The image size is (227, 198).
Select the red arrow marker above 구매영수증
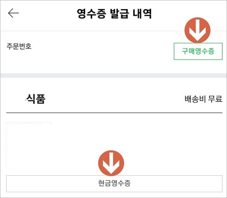click(198, 30)
